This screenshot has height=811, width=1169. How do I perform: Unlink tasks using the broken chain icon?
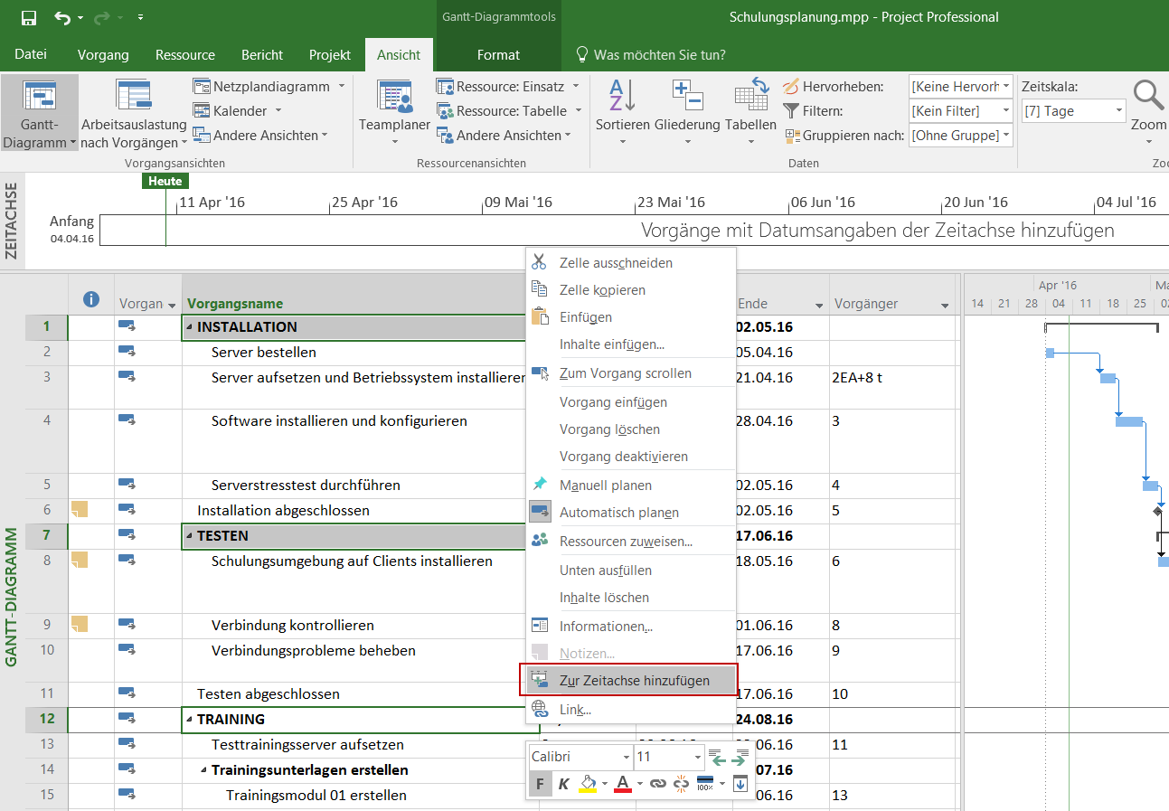[681, 784]
